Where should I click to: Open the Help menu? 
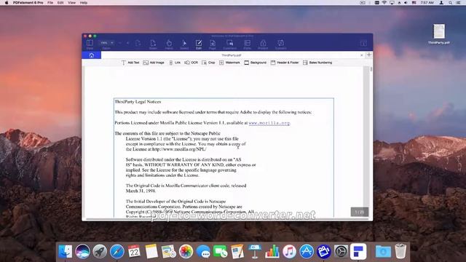(x=84, y=2)
